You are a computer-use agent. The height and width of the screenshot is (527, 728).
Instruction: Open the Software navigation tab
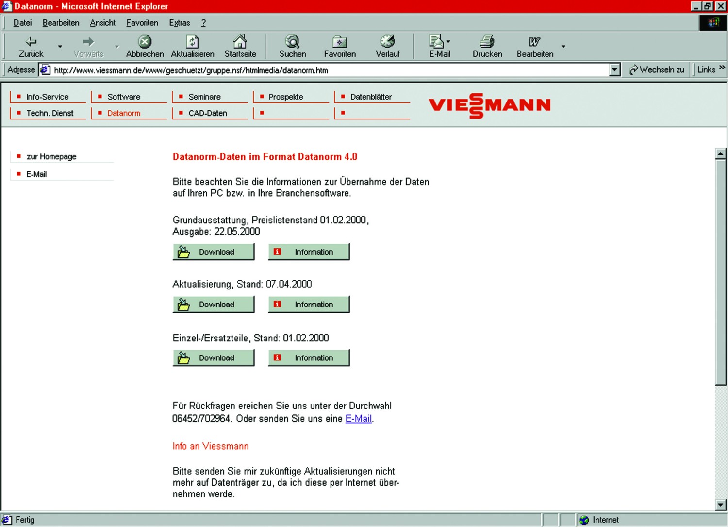tap(129, 97)
